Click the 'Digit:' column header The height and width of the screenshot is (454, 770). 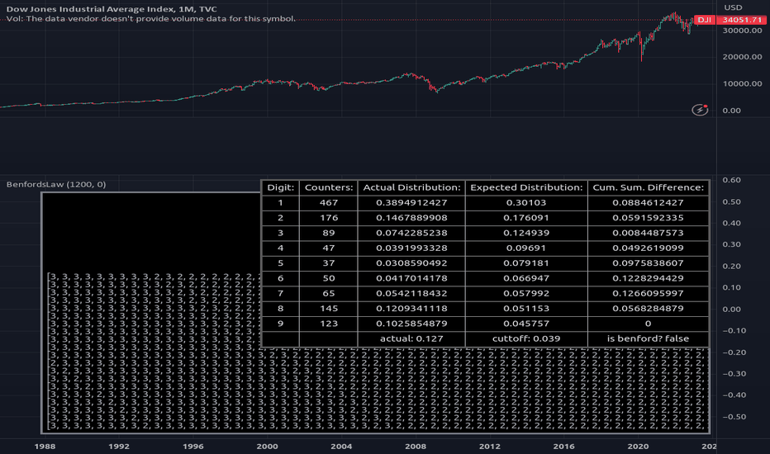click(280, 187)
